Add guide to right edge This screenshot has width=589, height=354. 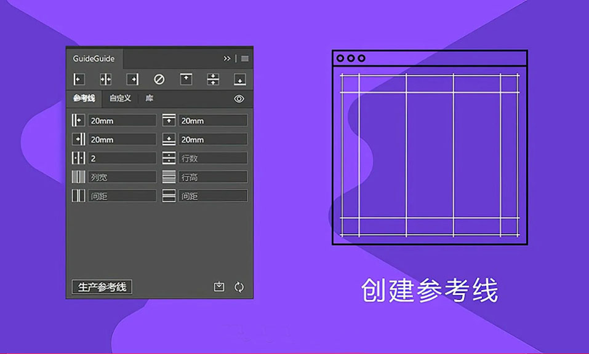[132, 79]
